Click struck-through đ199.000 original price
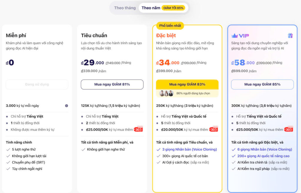 point(188,63)
